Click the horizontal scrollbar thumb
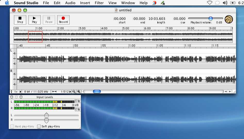The image size is (244, 139). (97, 92)
